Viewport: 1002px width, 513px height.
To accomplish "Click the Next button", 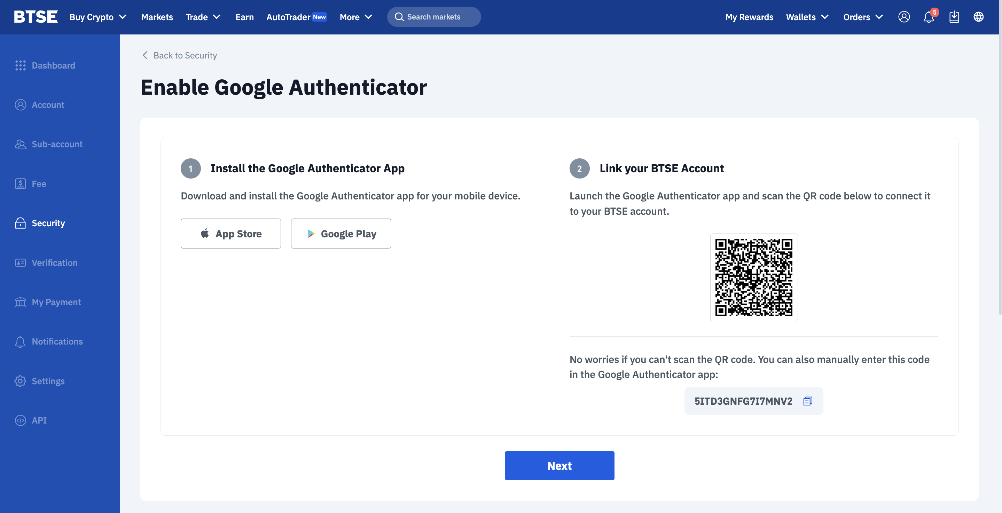I will [x=559, y=466].
